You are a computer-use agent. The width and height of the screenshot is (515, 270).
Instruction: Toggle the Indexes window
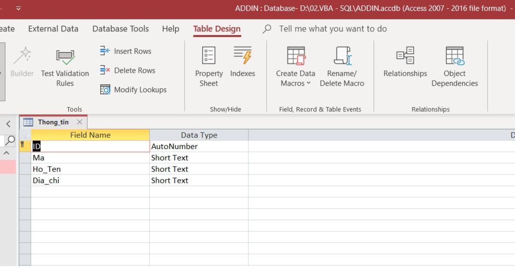click(242, 62)
